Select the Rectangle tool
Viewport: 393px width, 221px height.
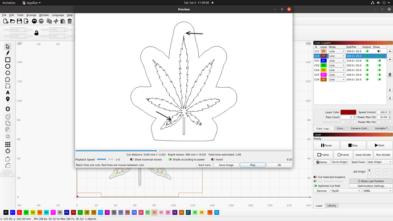coord(7,60)
